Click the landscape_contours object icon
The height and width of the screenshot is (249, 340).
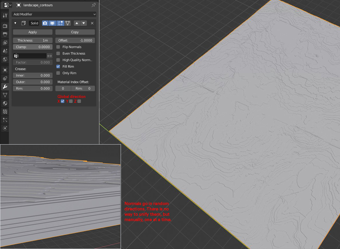point(19,5)
